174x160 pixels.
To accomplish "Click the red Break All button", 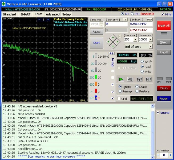I will pos(164,26).
